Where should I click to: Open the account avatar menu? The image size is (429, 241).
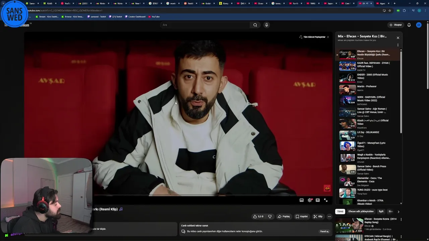[x=419, y=25]
